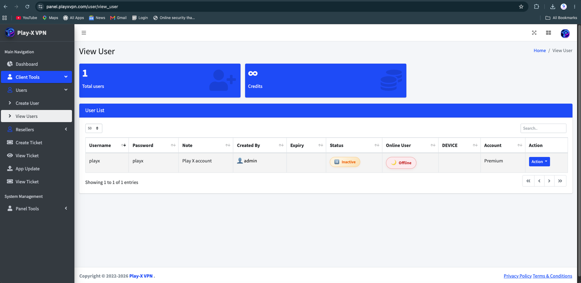581x283 pixels.
Task: Open the grid apps icon in header
Action: (x=548, y=33)
